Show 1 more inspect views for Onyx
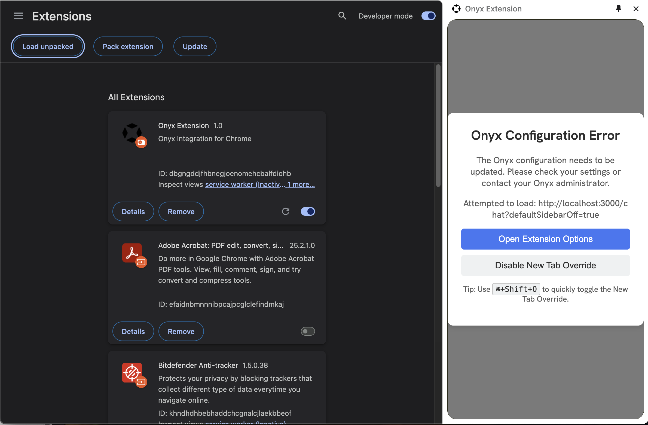648x425 pixels. pos(301,184)
